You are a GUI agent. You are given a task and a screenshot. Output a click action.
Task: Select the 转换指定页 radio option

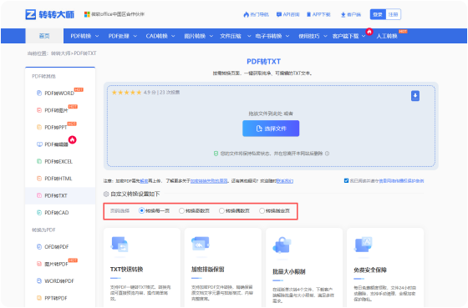click(x=262, y=211)
